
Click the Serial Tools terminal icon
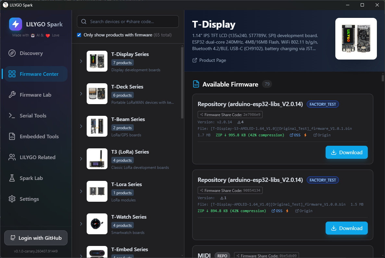(x=12, y=116)
